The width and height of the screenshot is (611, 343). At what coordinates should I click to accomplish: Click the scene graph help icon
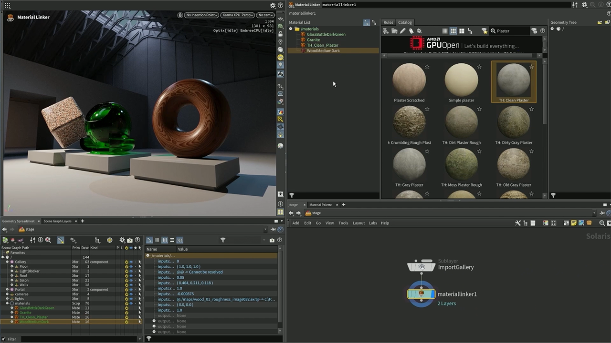137,240
